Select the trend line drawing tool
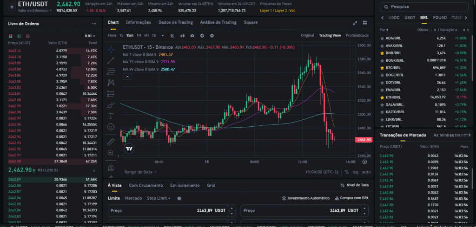The image size is (476, 227). tap(111, 60)
